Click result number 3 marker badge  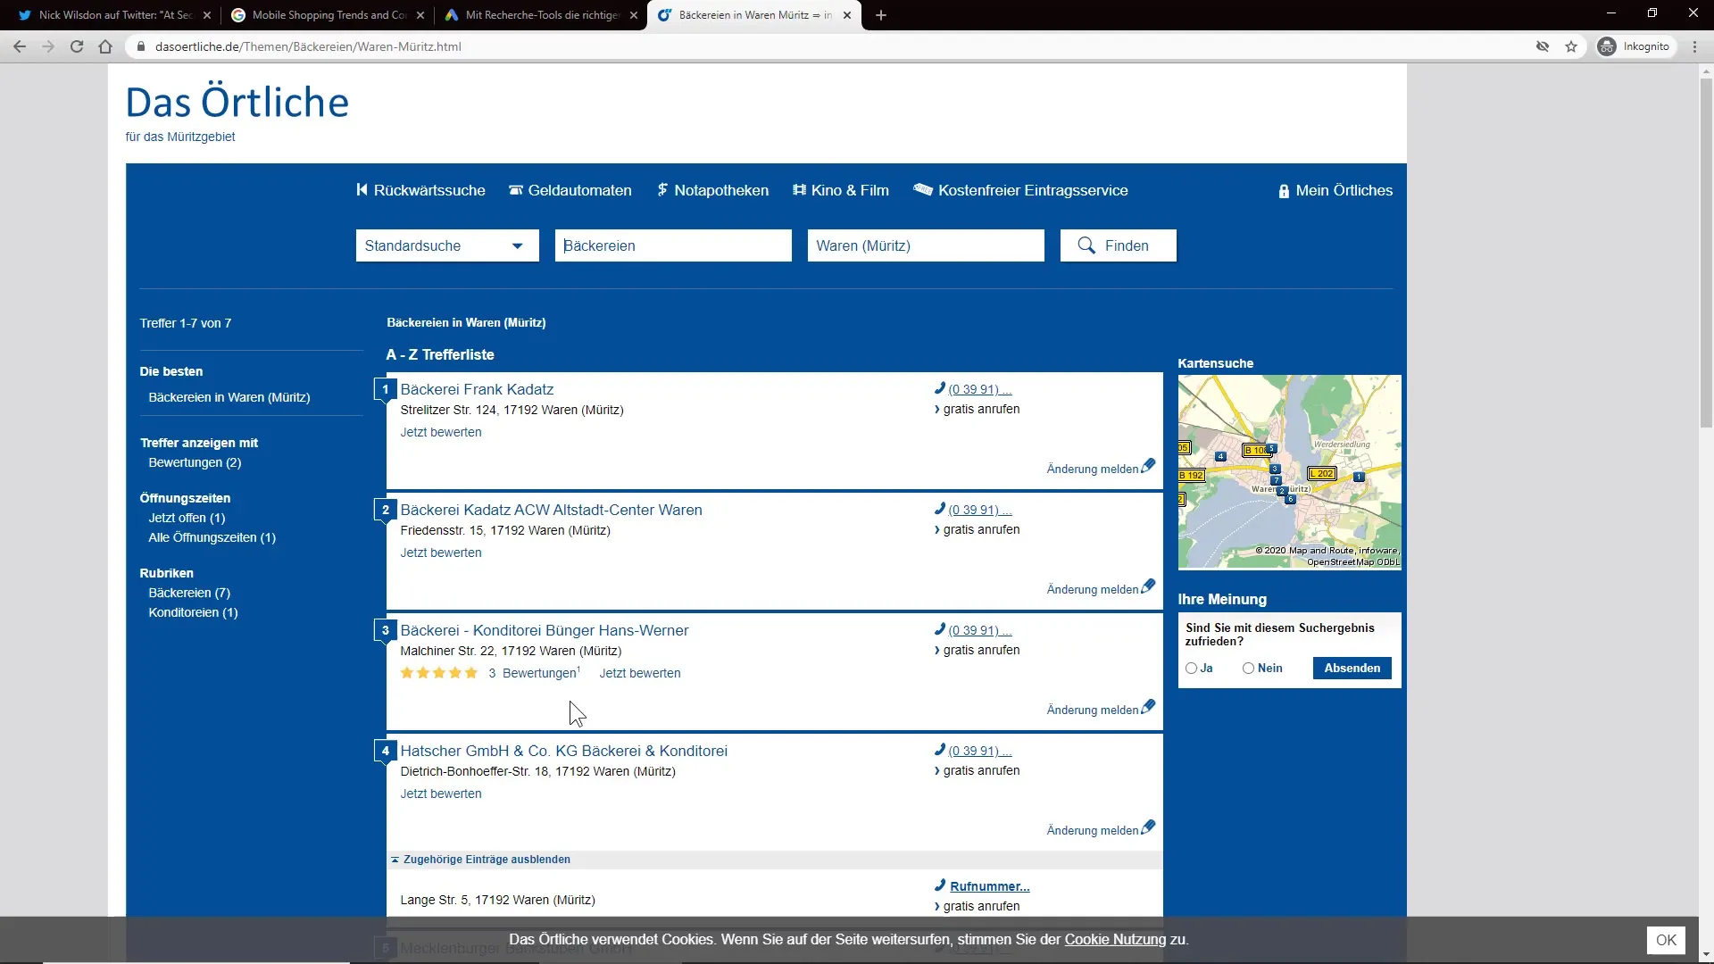[x=385, y=630]
